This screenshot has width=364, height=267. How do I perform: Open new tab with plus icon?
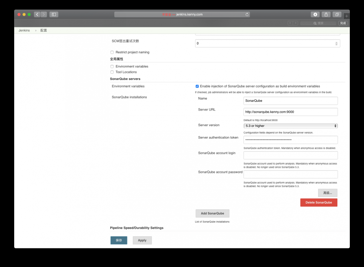(347, 16)
